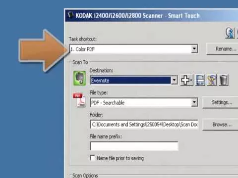
Task: Click the Rename... button
Action: [x=223, y=49]
